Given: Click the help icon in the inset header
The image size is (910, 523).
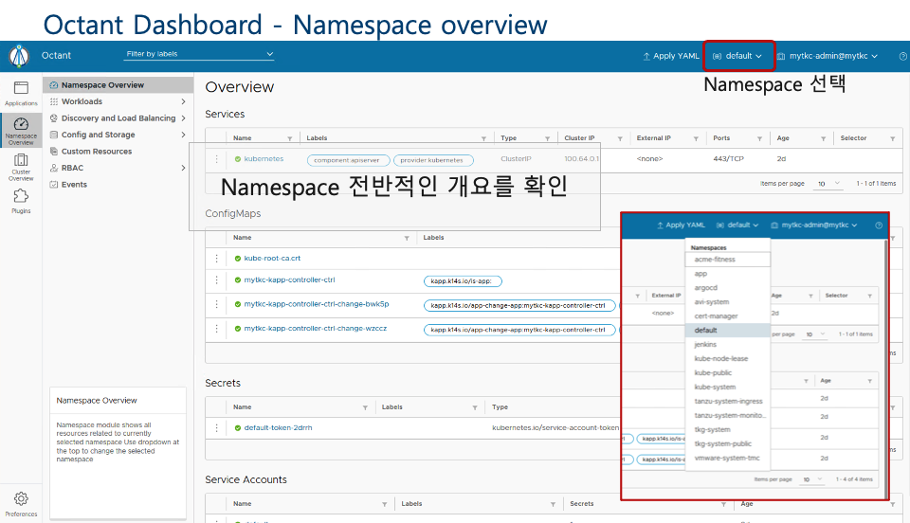Looking at the screenshot, I should click(x=879, y=225).
